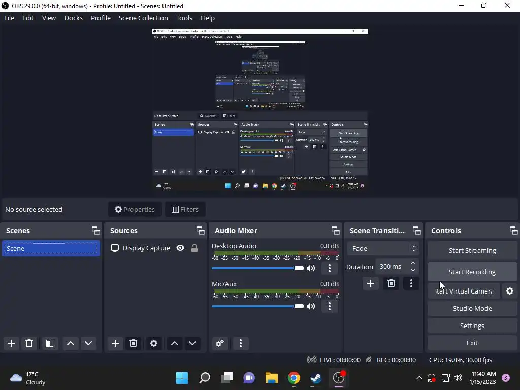Click the Display Capture monitor icon

point(115,248)
